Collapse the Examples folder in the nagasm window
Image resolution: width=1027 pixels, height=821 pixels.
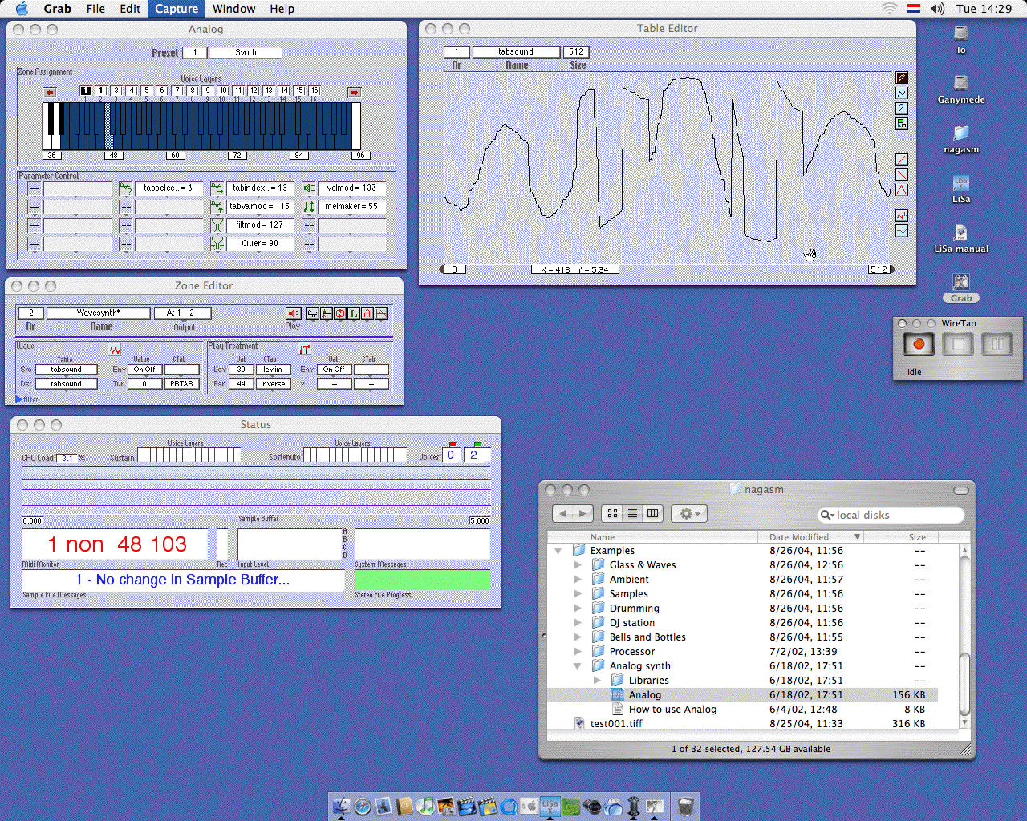pos(558,551)
